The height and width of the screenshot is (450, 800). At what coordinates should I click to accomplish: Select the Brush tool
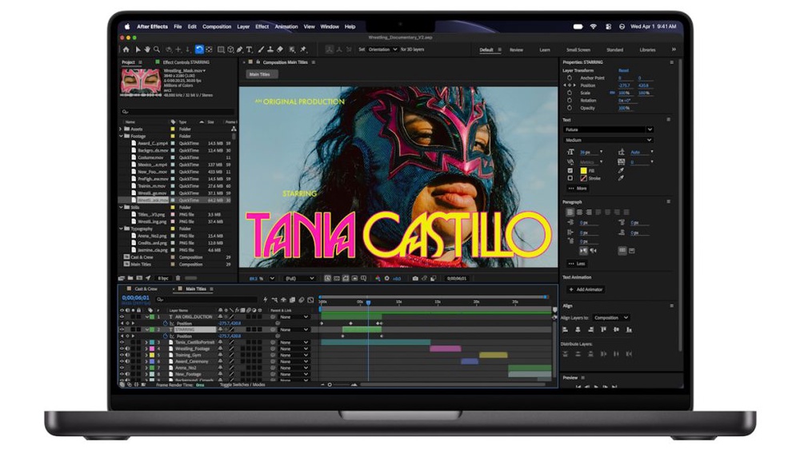pyautogui.click(x=261, y=50)
